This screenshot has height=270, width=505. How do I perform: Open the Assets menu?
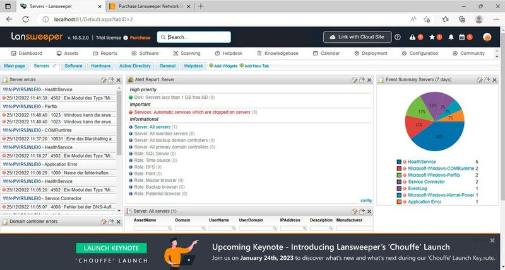coord(68,53)
